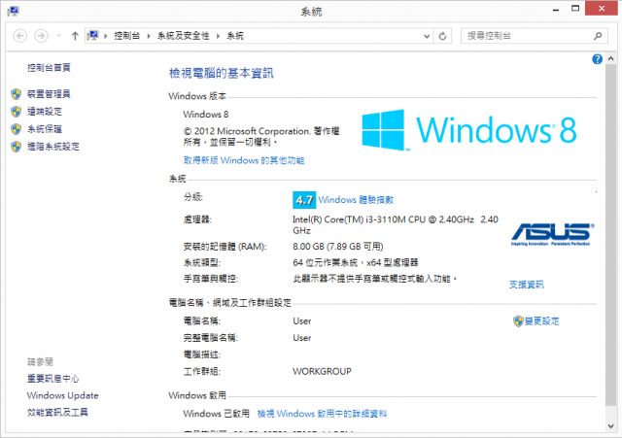622x438 pixels.
Task: Open 效能資訊及工具 link
Action: (57, 412)
